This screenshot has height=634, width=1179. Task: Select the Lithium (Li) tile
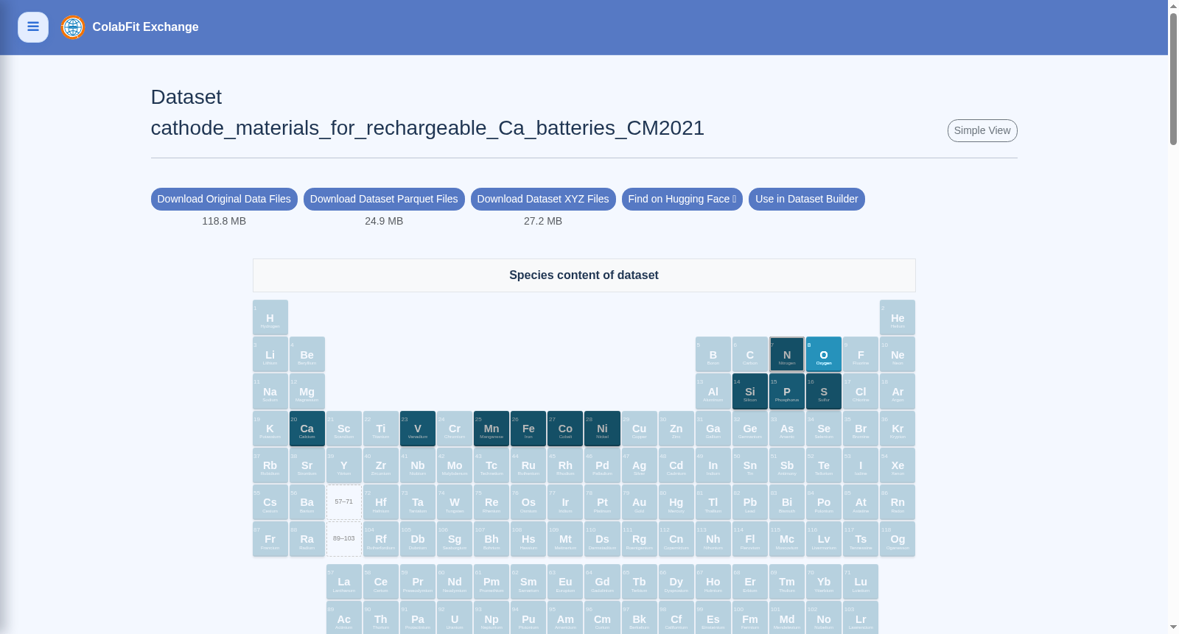[x=270, y=355]
